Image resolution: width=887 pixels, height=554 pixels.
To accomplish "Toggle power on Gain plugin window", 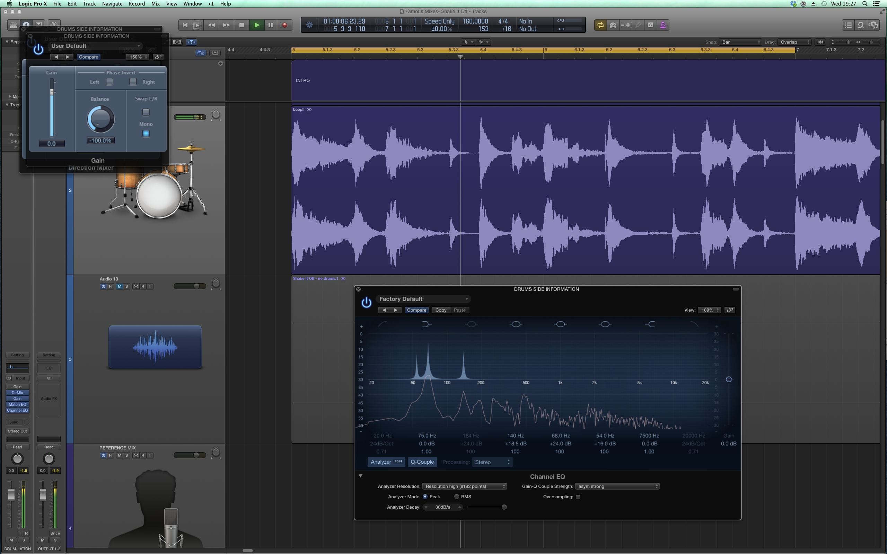I will pyautogui.click(x=38, y=49).
